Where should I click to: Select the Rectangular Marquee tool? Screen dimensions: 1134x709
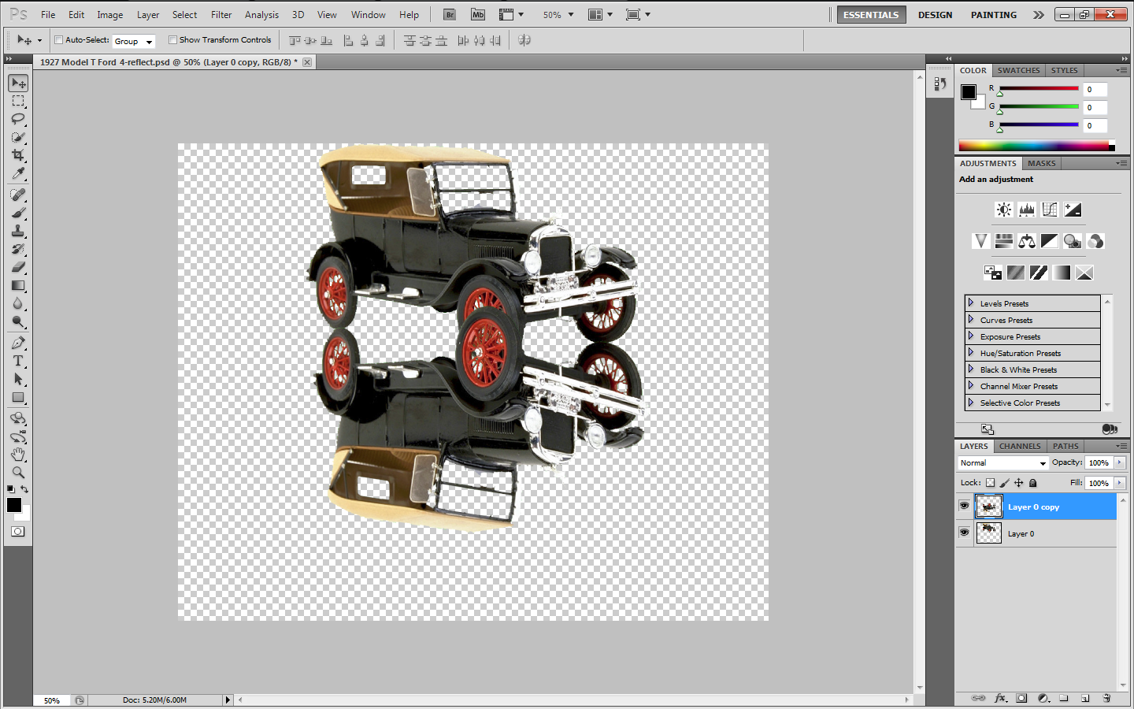(x=18, y=101)
